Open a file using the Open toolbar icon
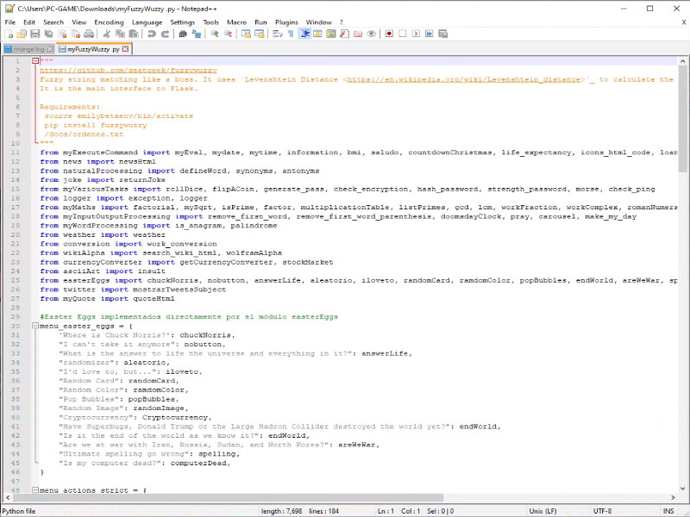 click(21, 36)
